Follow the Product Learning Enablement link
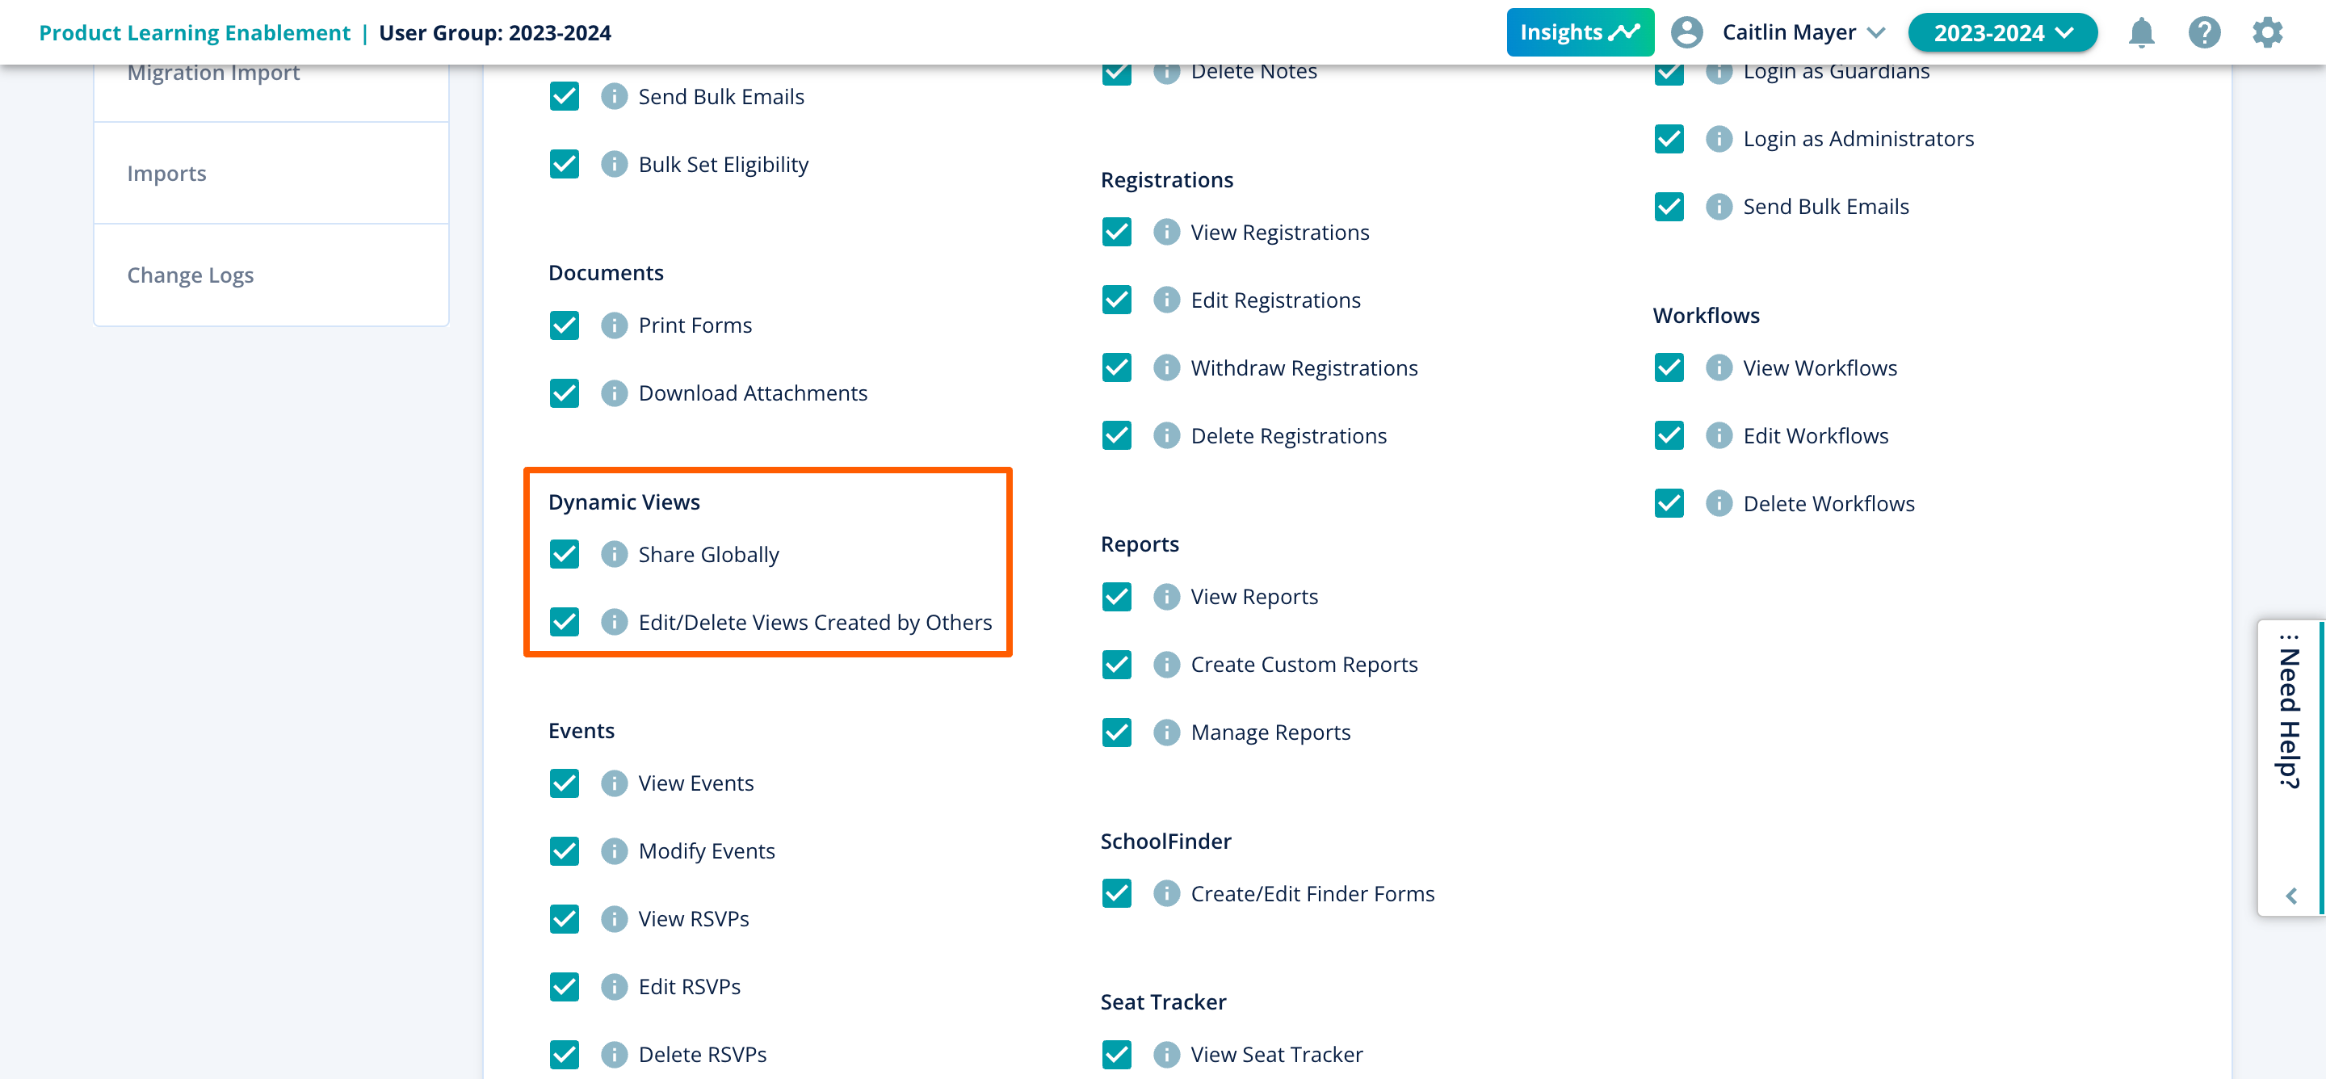The image size is (2326, 1079). (194, 32)
